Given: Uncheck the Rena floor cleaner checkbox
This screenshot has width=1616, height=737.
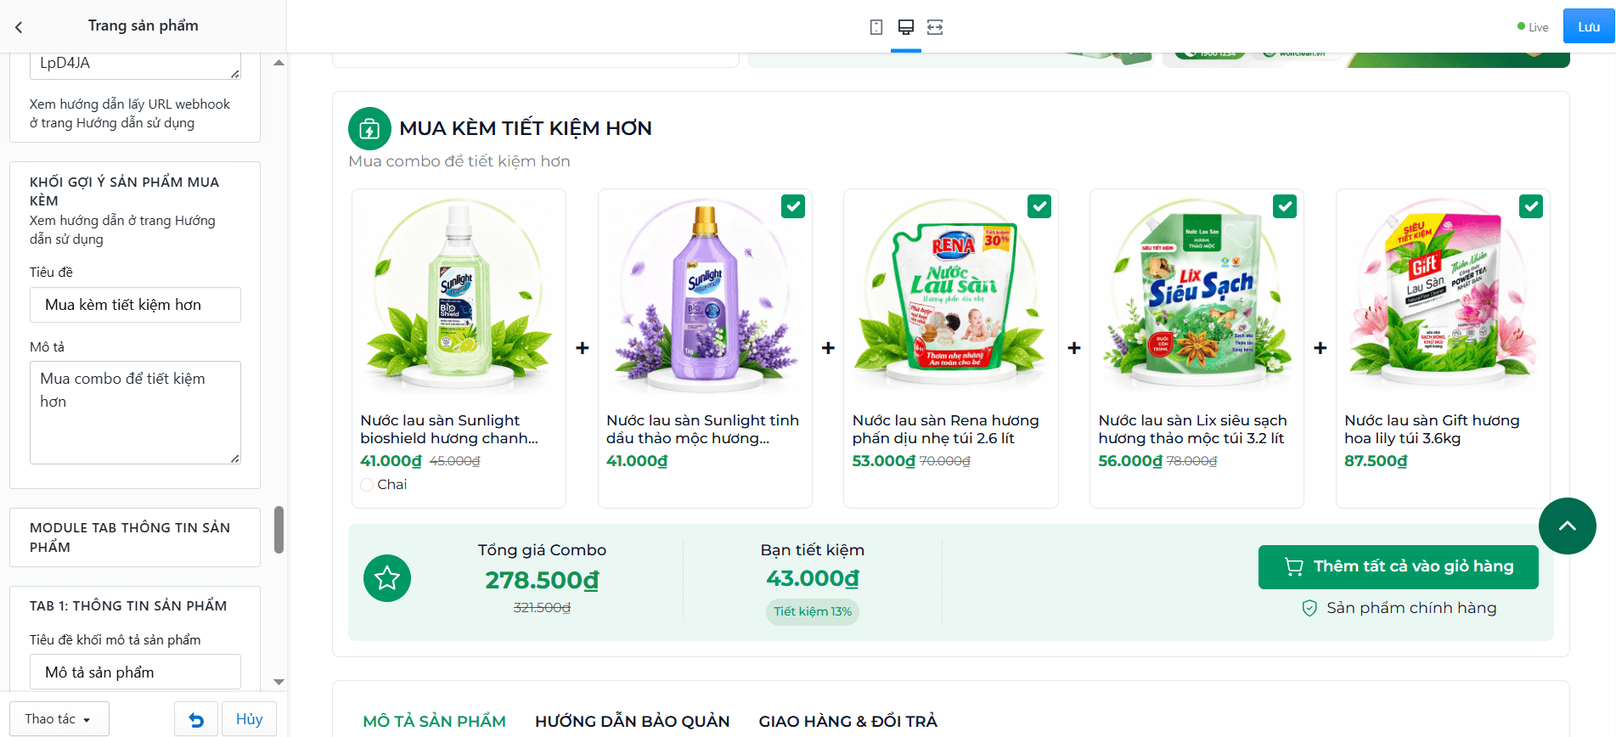Looking at the screenshot, I should coord(1039,206).
